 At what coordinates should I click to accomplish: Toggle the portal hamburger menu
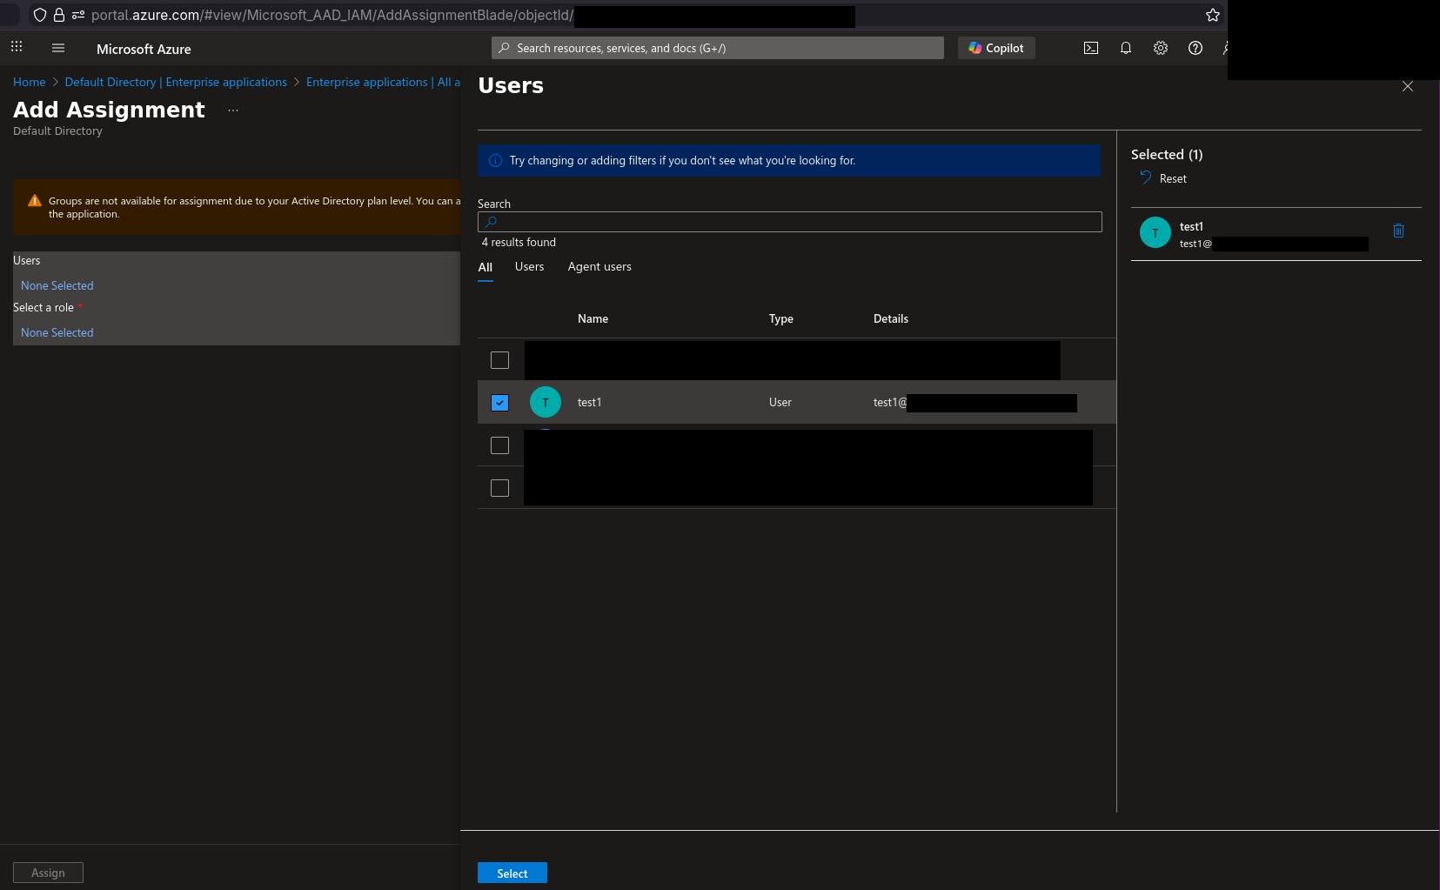coord(57,48)
